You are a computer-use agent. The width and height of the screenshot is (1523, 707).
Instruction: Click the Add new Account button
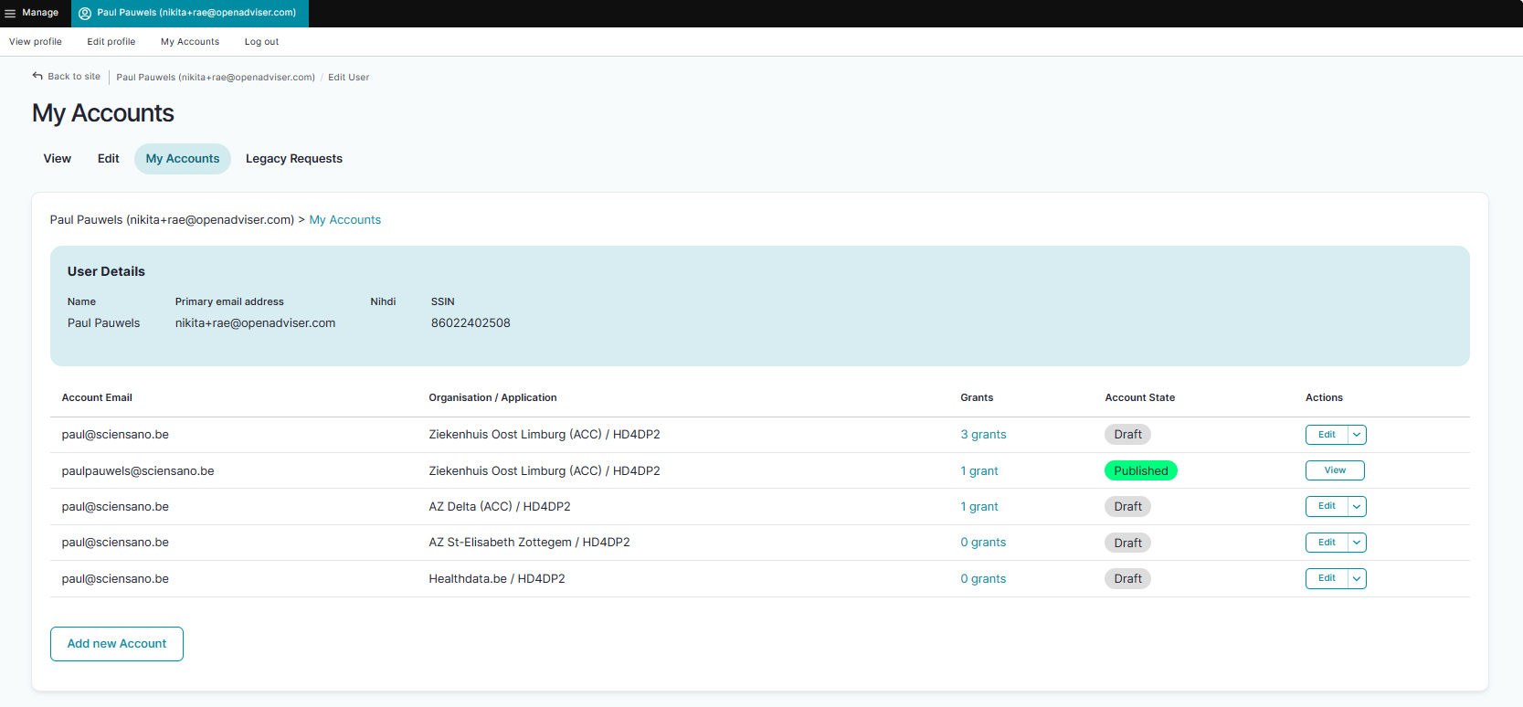pos(117,644)
